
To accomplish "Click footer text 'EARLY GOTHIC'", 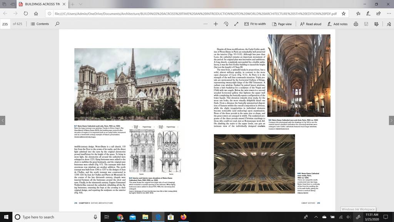I will pyautogui.click(x=308, y=203).
